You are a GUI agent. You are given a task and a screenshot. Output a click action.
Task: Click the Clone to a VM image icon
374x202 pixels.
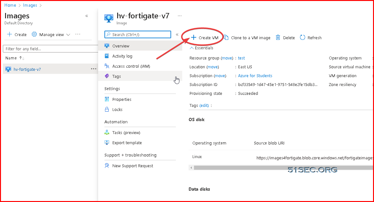click(x=226, y=38)
